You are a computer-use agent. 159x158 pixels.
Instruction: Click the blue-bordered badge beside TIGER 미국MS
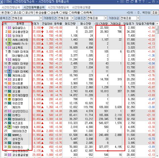pyautogui.click(x=9, y=71)
